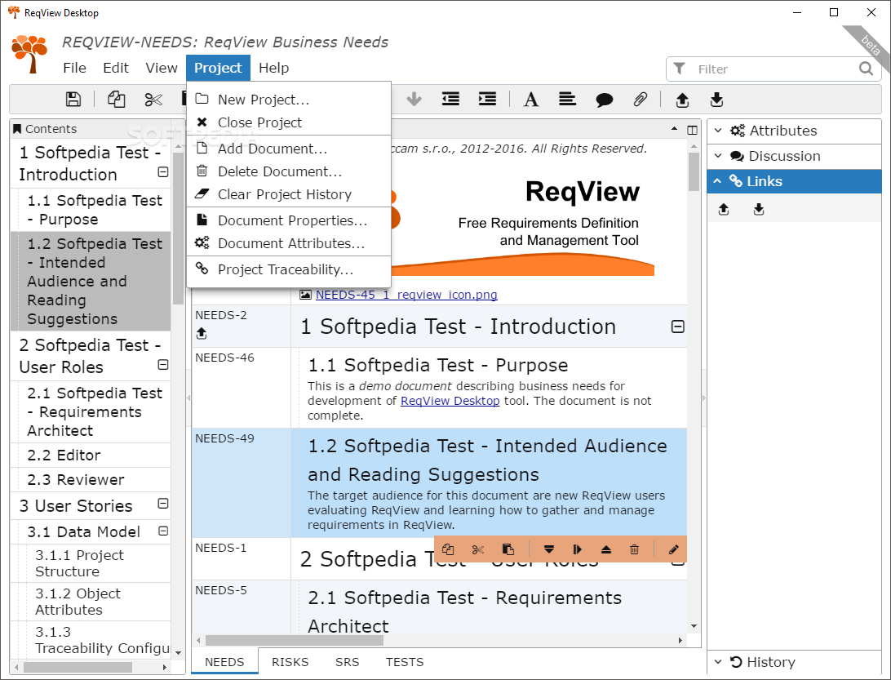The image size is (891, 680).
Task: Switch to the TESTS tab
Action: pos(405,662)
